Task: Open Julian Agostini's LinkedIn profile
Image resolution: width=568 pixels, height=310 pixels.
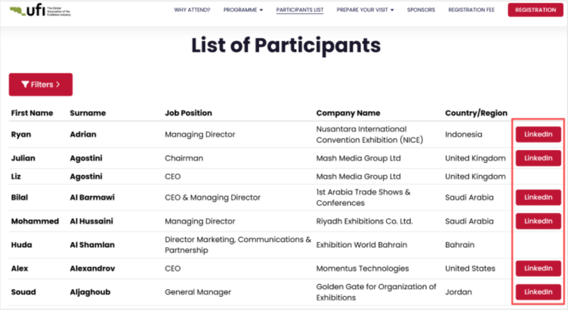Action: 538,158
